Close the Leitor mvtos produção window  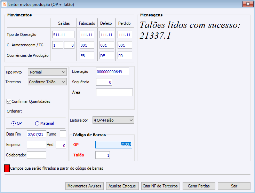tap(248, 4)
